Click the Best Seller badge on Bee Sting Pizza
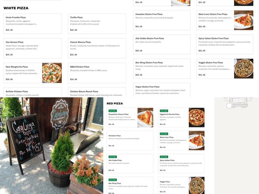The height and width of the screenshot is (194, 259). tap(112, 180)
